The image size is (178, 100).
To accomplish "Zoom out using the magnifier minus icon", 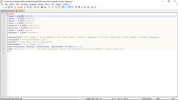I will pos(52,7).
